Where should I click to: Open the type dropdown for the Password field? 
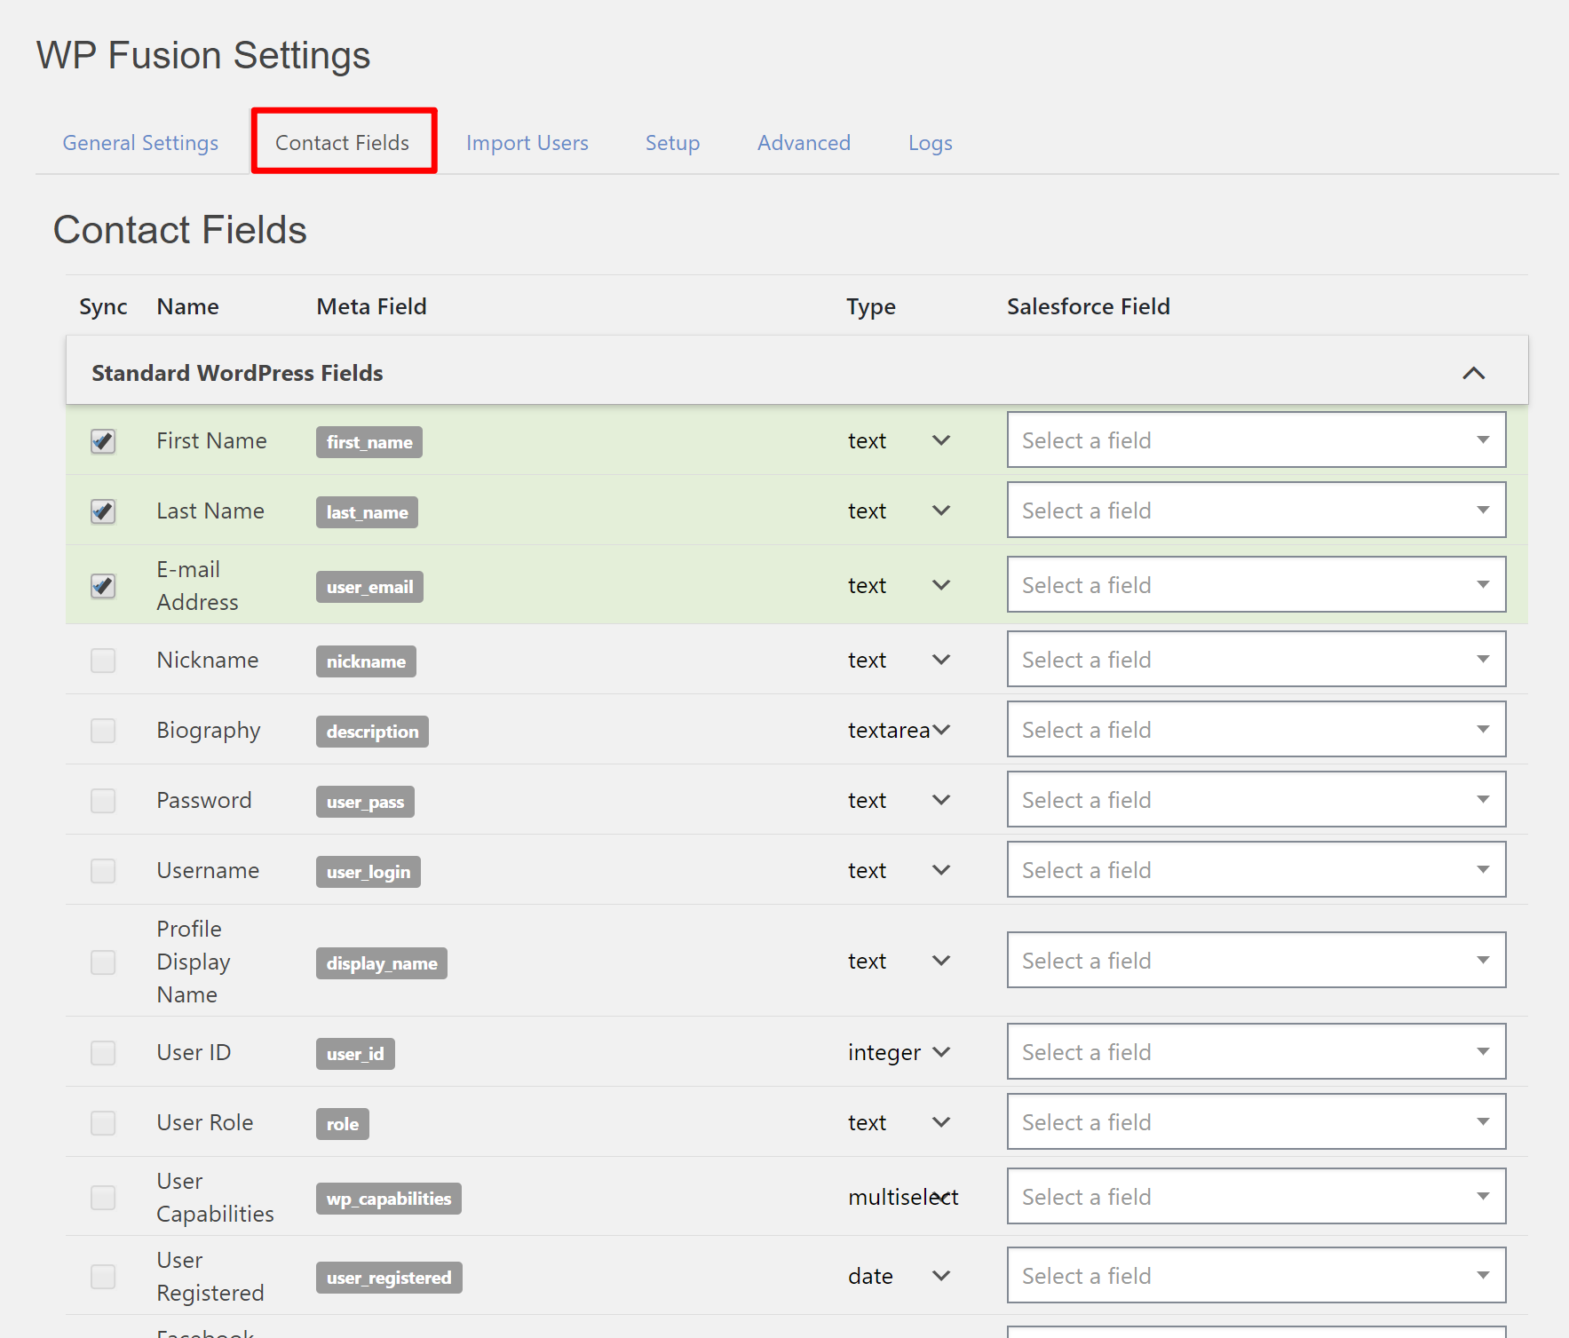(x=940, y=800)
